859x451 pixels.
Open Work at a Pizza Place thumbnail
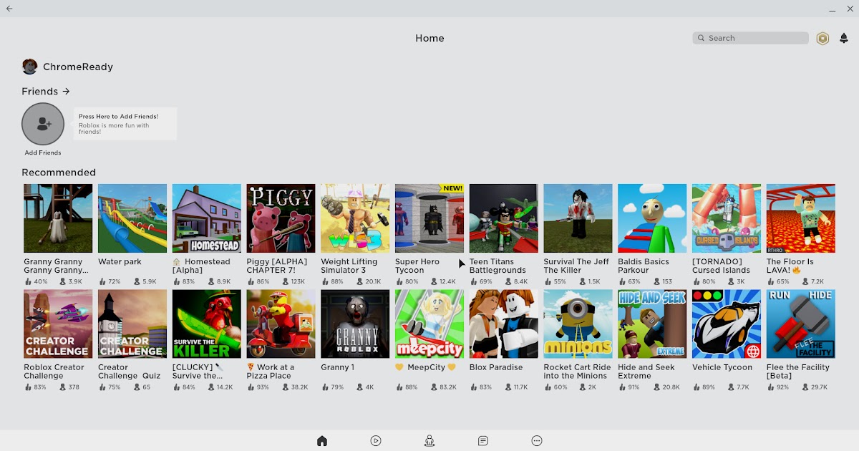[x=281, y=324]
